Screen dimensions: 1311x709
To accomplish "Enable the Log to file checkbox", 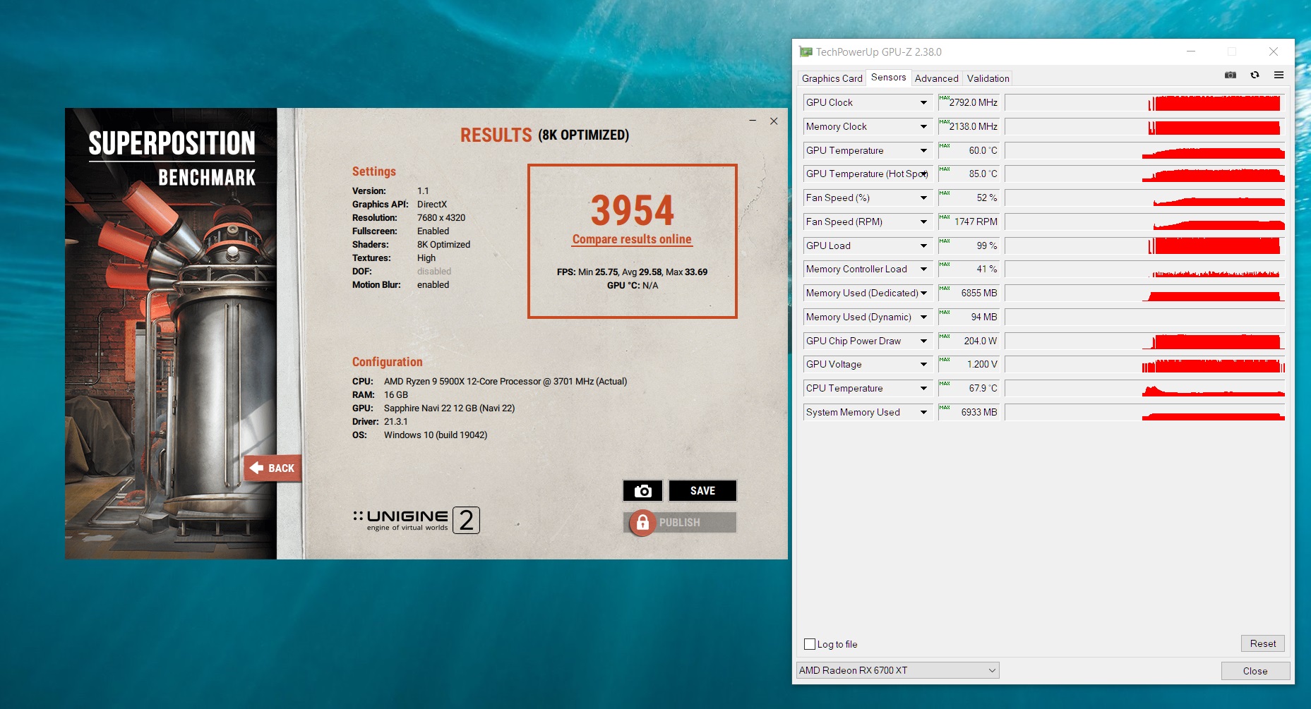I will 810,644.
